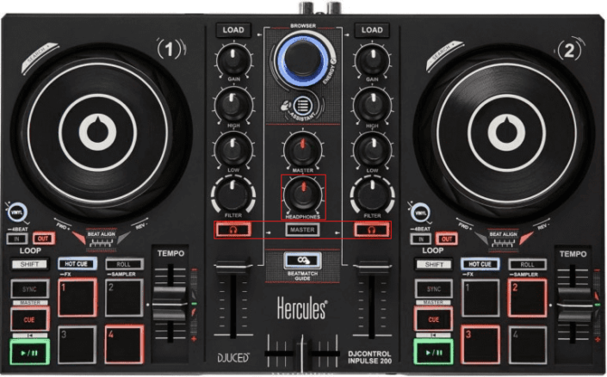The width and height of the screenshot is (607, 377).
Task: Click the deck 1 loop OUT button
Action: 43,238
